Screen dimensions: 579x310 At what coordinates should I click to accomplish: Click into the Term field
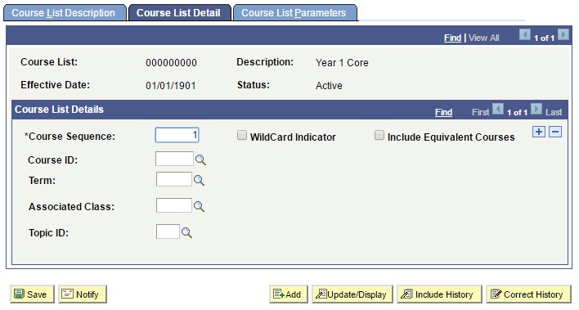(174, 179)
